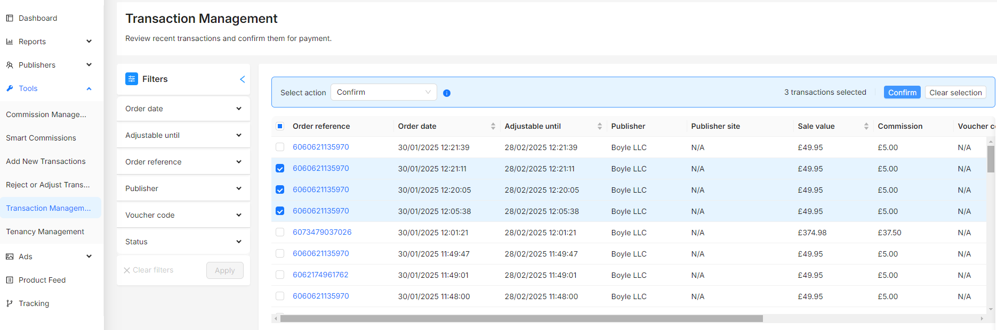Go to Smart Commissions menu item
997x330 pixels.
41,138
